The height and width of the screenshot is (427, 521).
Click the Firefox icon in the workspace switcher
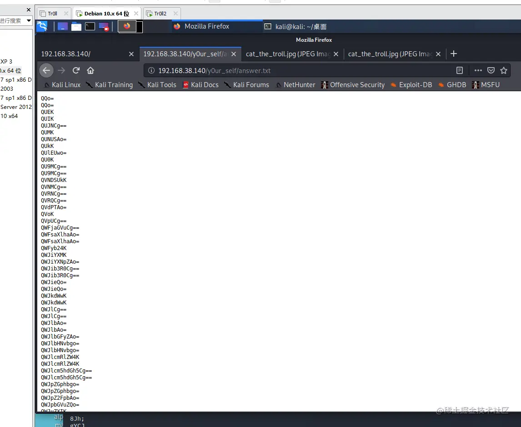(x=127, y=26)
